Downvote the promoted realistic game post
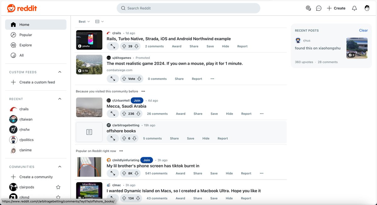 (139, 79)
